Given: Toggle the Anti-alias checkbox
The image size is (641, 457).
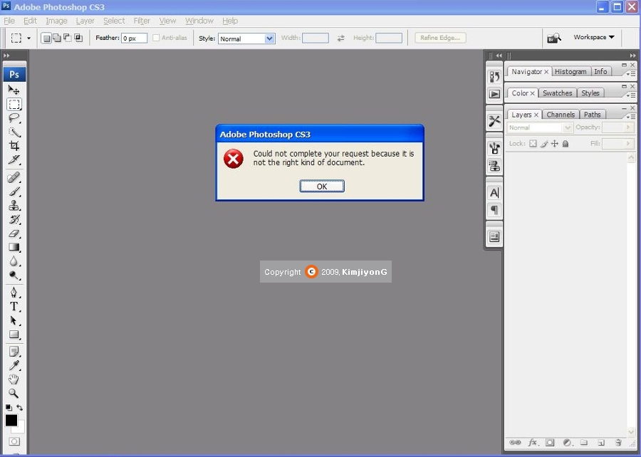Looking at the screenshot, I should (156, 38).
